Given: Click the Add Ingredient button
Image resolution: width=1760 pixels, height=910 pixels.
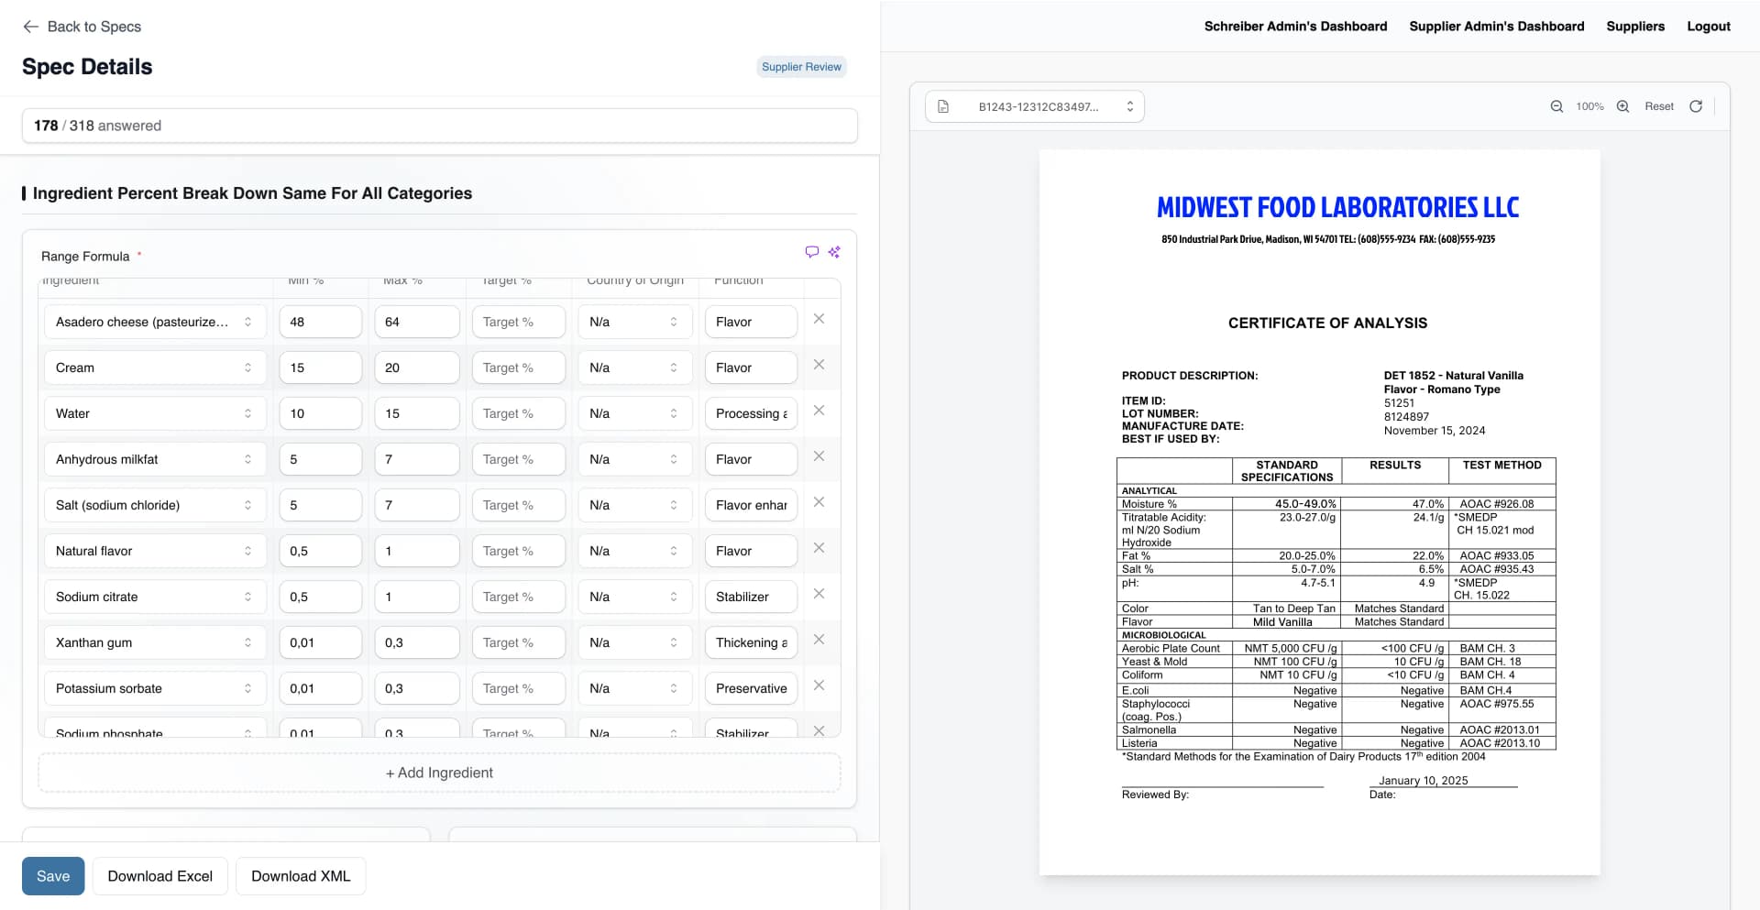Looking at the screenshot, I should pos(439,773).
